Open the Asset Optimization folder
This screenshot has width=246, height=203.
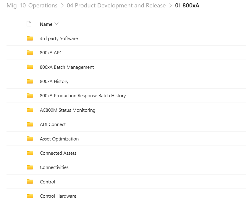tap(59, 139)
